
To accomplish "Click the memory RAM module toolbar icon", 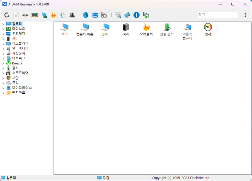I will pyautogui.click(x=35, y=15).
